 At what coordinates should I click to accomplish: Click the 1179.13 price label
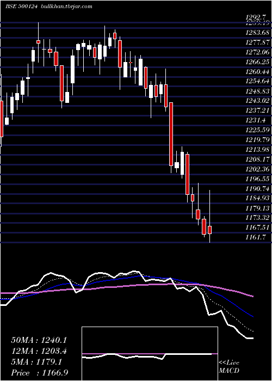coord(258,208)
